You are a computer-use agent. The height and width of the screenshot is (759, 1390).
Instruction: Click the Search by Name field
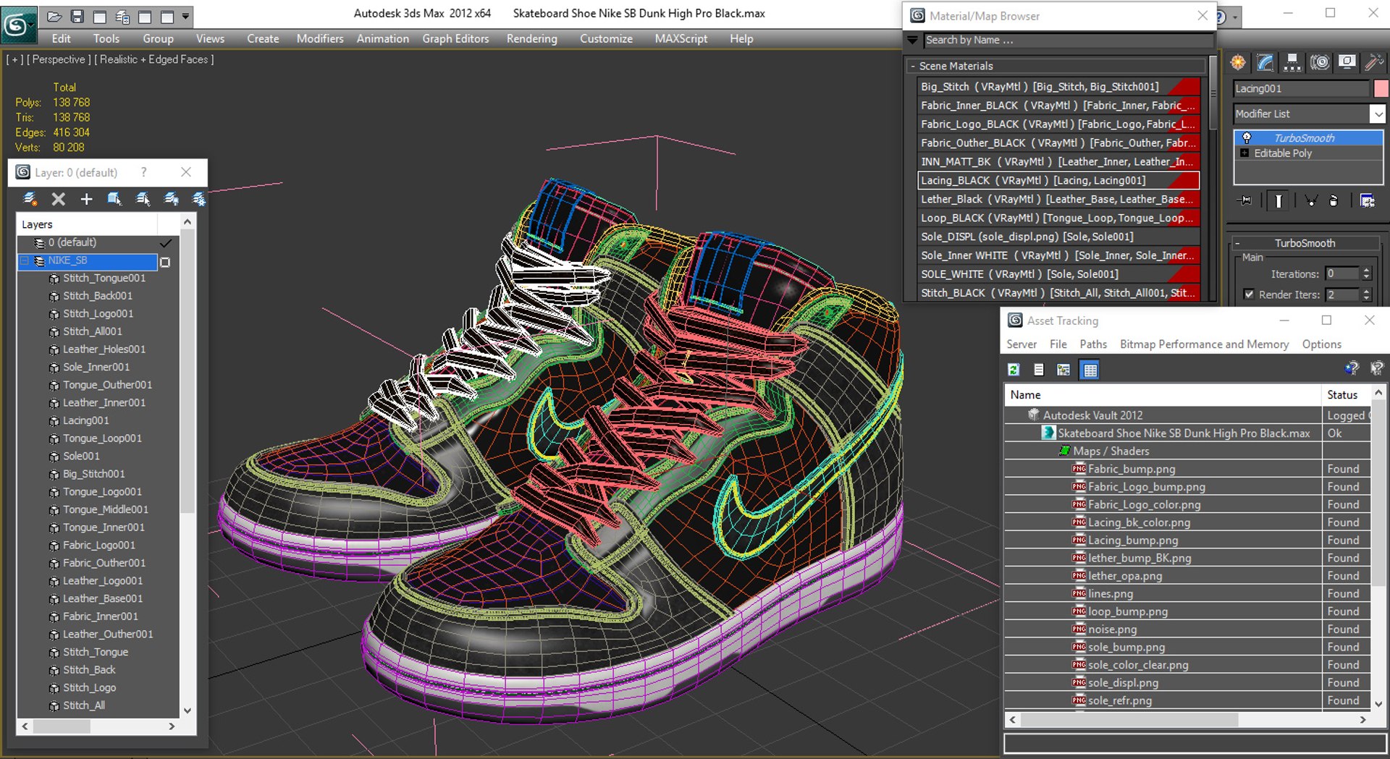tap(1068, 41)
